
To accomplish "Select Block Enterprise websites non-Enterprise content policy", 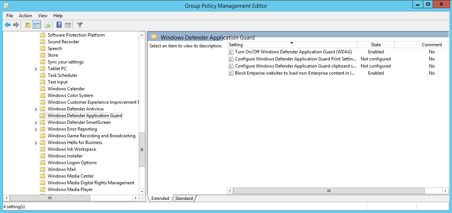I will tap(295, 73).
